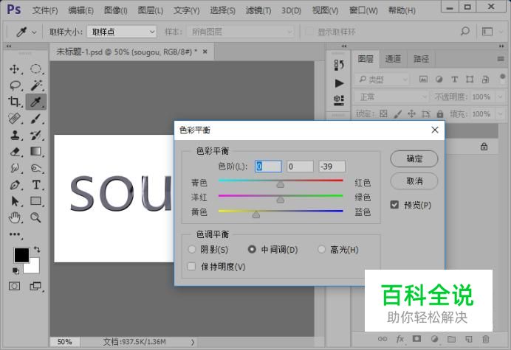The width and height of the screenshot is (511, 350).
Task: Click the 青色–红色 slider handle
Action: 281,184
